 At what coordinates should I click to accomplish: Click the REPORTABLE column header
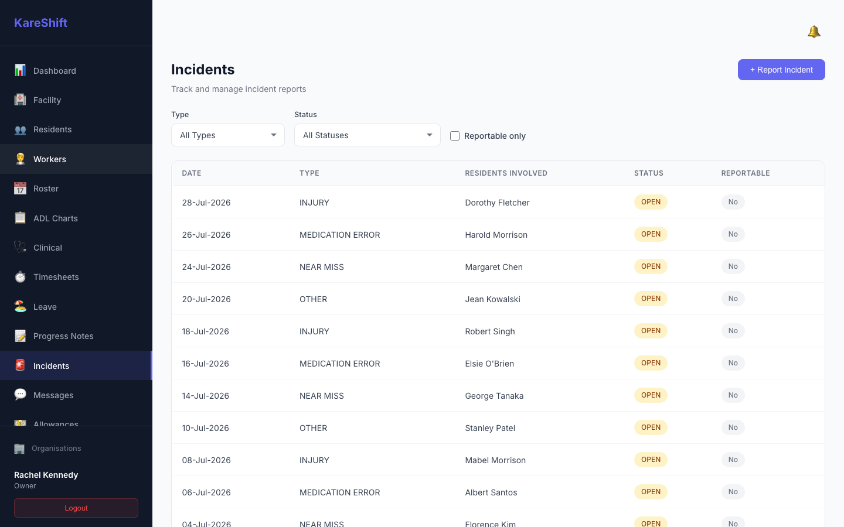click(746, 173)
